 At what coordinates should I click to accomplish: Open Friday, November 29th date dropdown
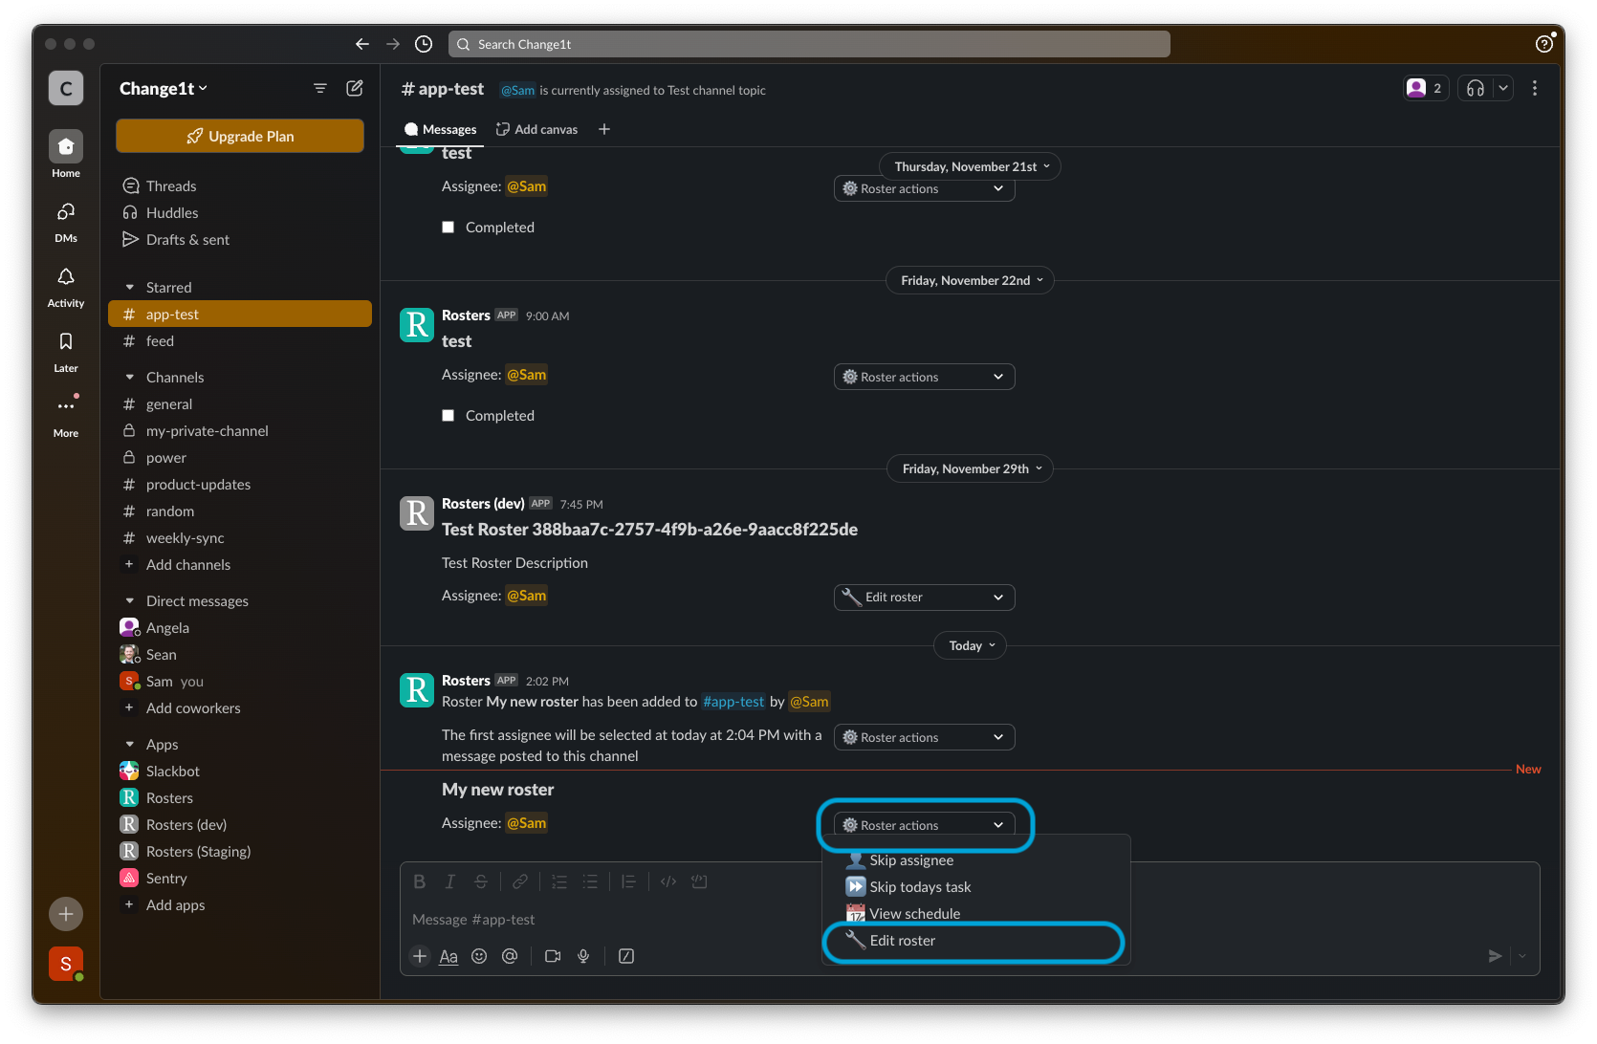click(971, 468)
